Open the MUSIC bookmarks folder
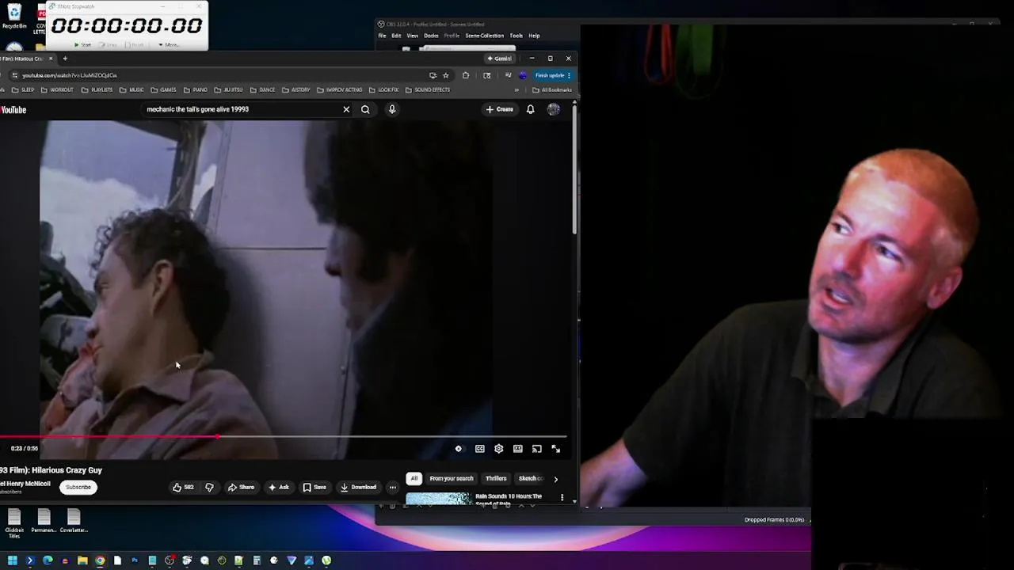Image resolution: width=1014 pixels, height=570 pixels. point(132,89)
